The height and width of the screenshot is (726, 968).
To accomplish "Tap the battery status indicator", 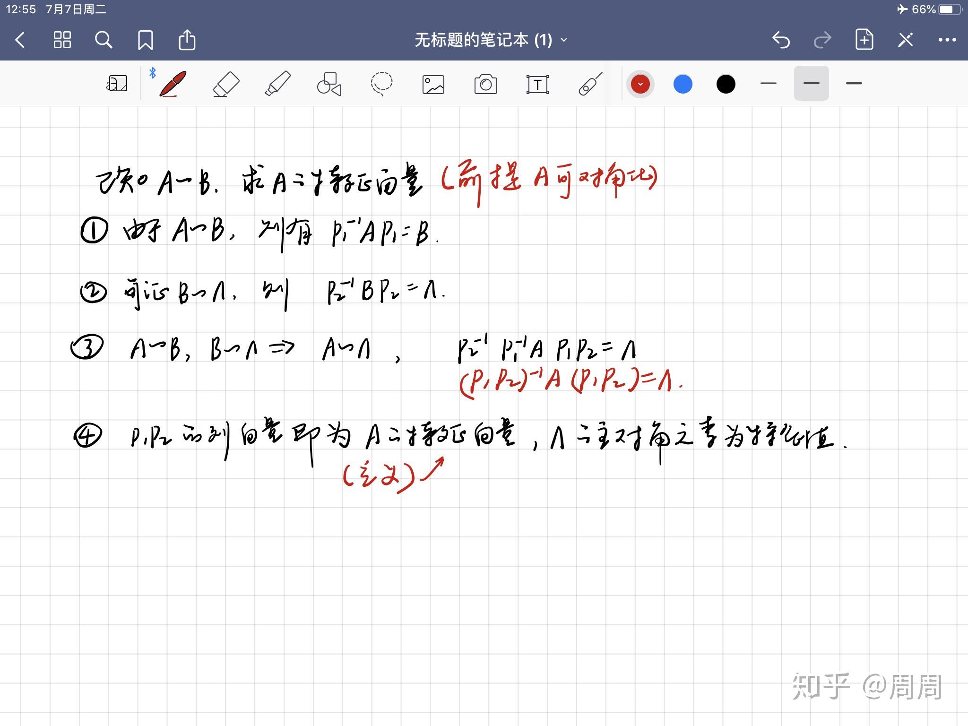I will click(x=950, y=9).
